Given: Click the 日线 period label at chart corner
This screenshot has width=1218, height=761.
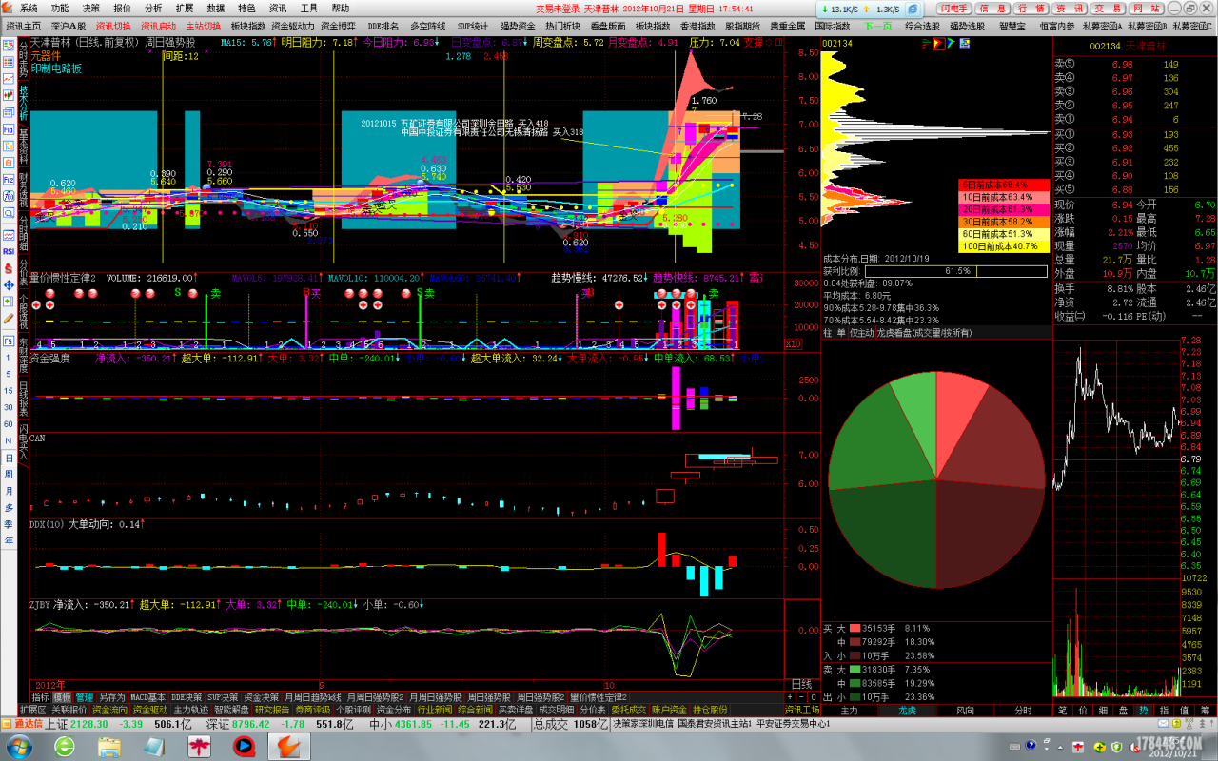Looking at the screenshot, I should [802, 684].
